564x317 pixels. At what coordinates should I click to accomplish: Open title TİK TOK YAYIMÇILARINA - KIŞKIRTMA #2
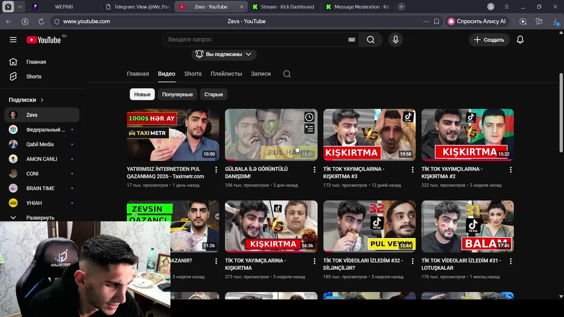coord(452,173)
